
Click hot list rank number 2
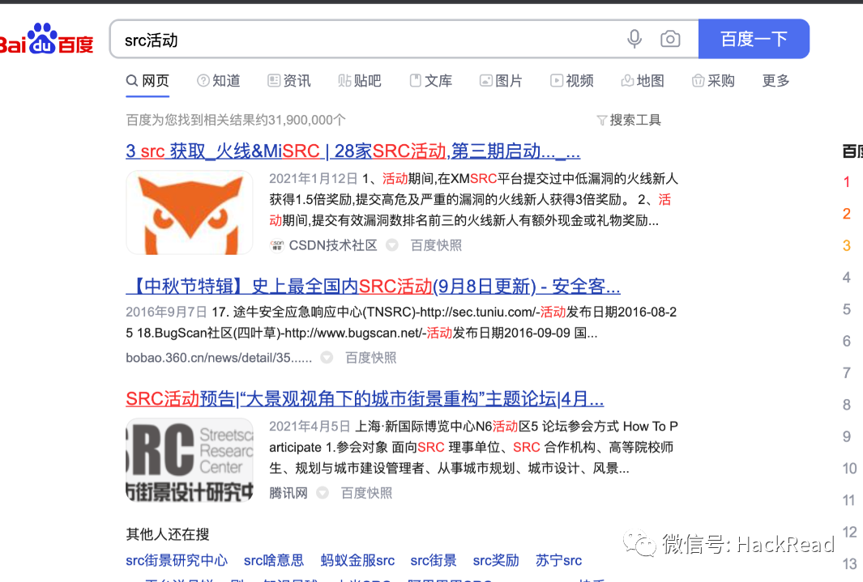(x=847, y=214)
